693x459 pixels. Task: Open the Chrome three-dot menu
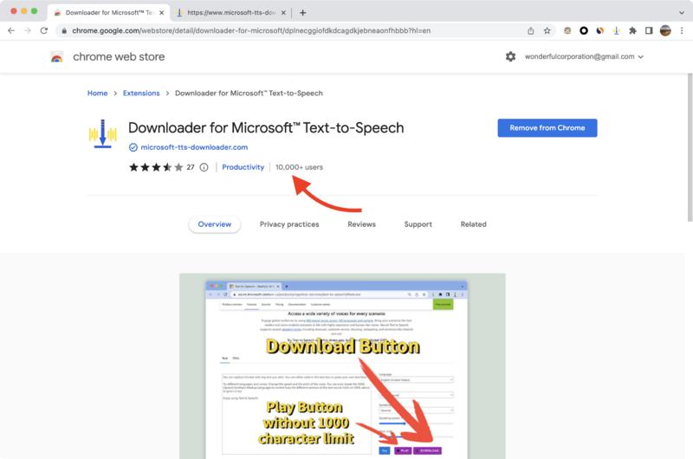pos(681,30)
